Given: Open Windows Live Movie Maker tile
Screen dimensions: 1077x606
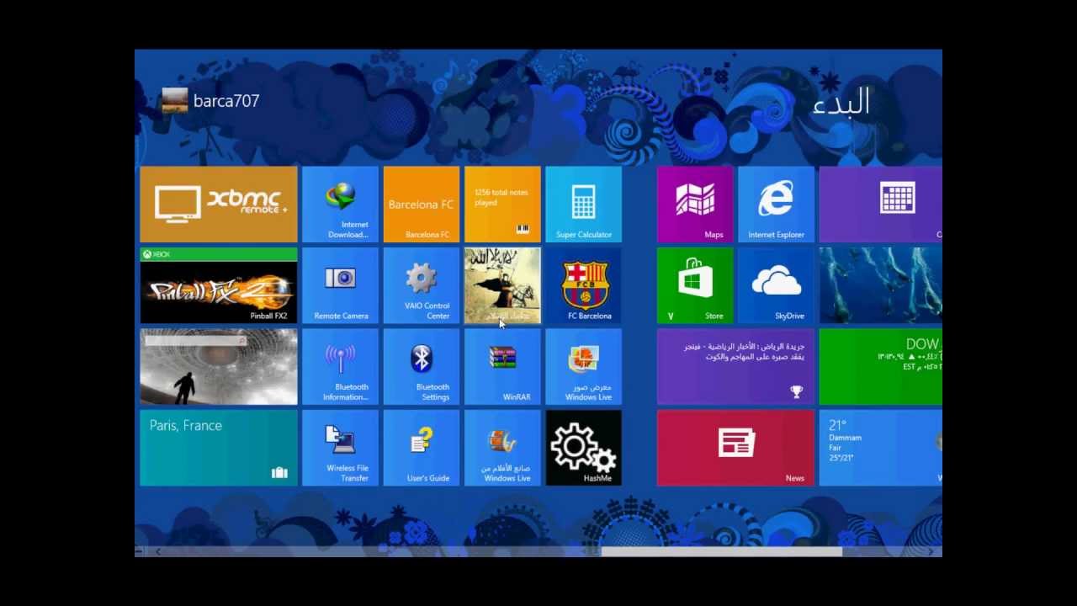Looking at the screenshot, I should tap(502, 448).
